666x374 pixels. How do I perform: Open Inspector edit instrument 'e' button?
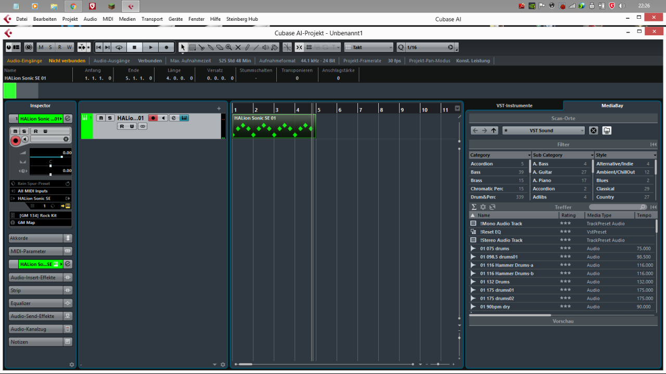pyautogui.click(x=68, y=118)
